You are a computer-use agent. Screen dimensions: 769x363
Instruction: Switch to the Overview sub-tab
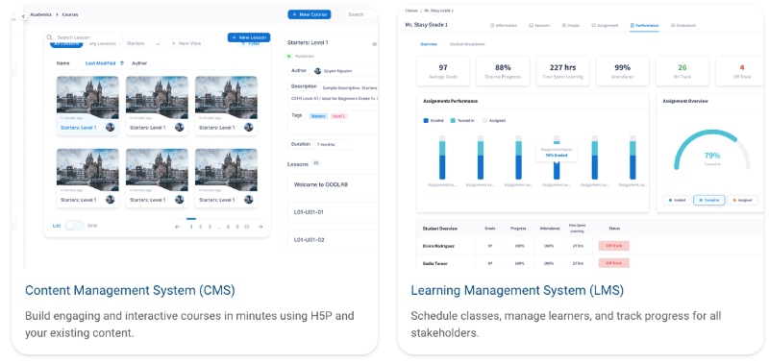(x=428, y=44)
